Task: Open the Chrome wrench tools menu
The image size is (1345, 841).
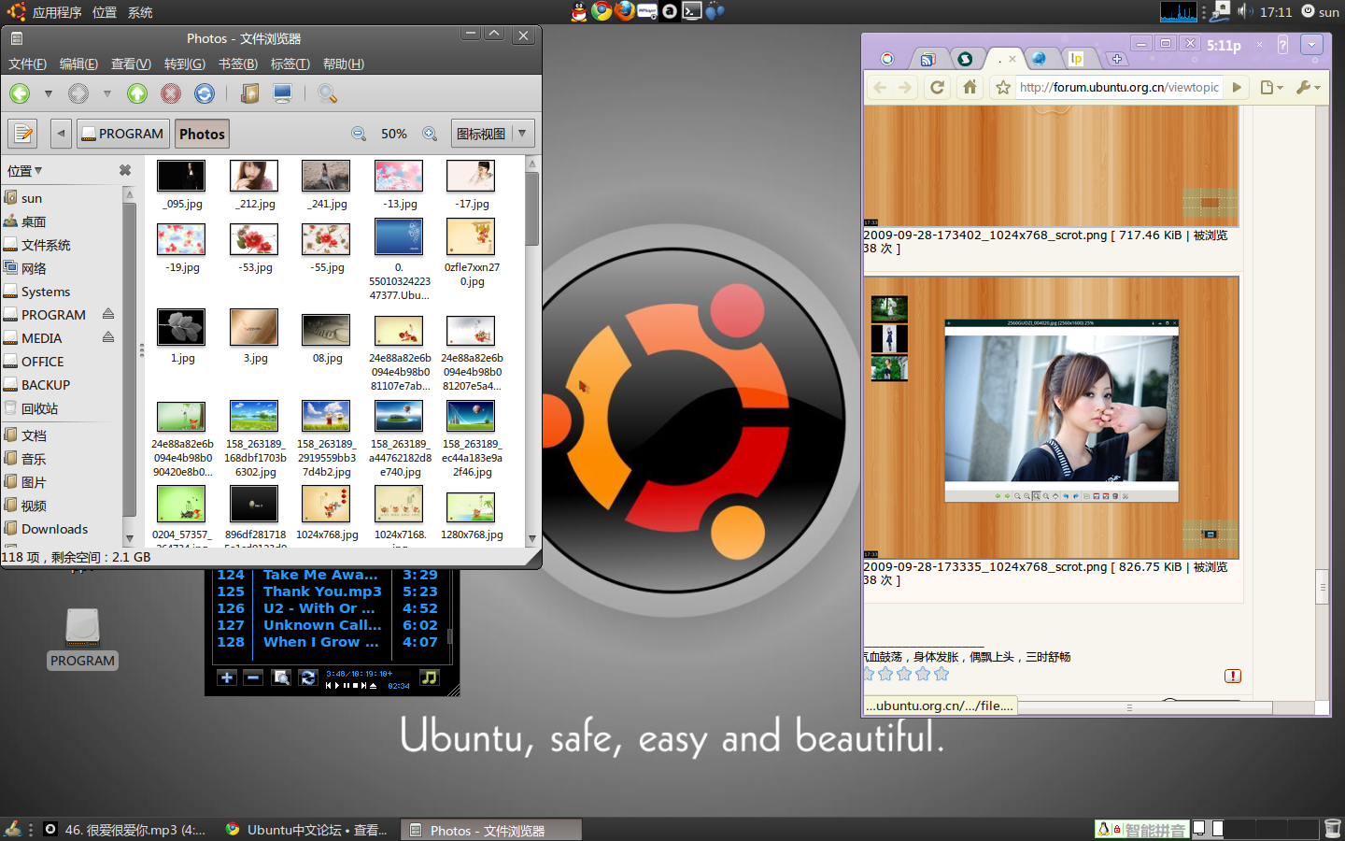Action: tap(1308, 87)
